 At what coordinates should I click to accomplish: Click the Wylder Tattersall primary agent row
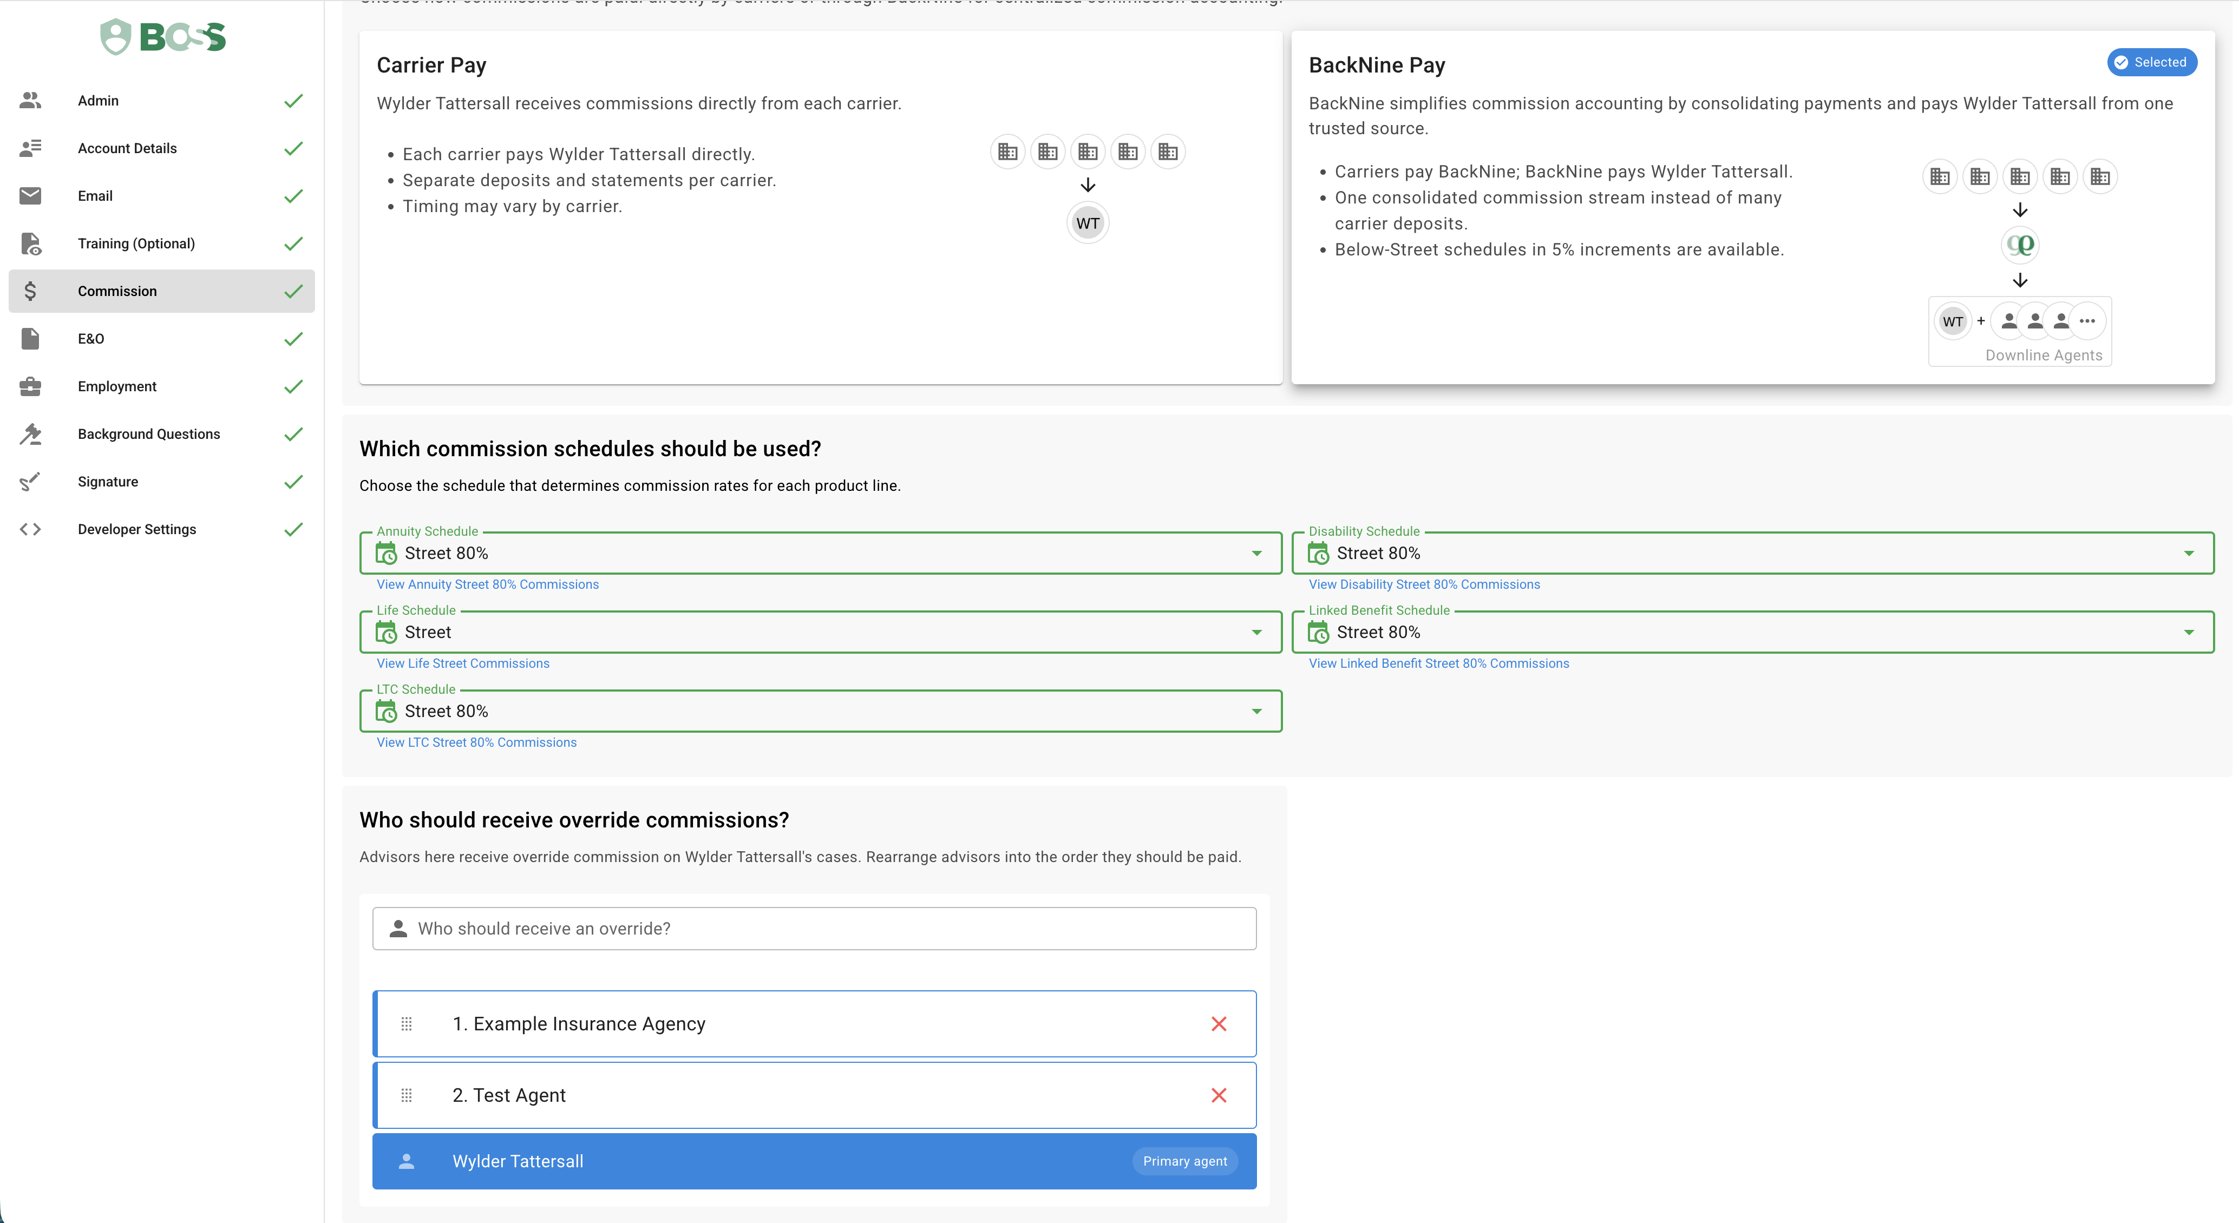(814, 1161)
